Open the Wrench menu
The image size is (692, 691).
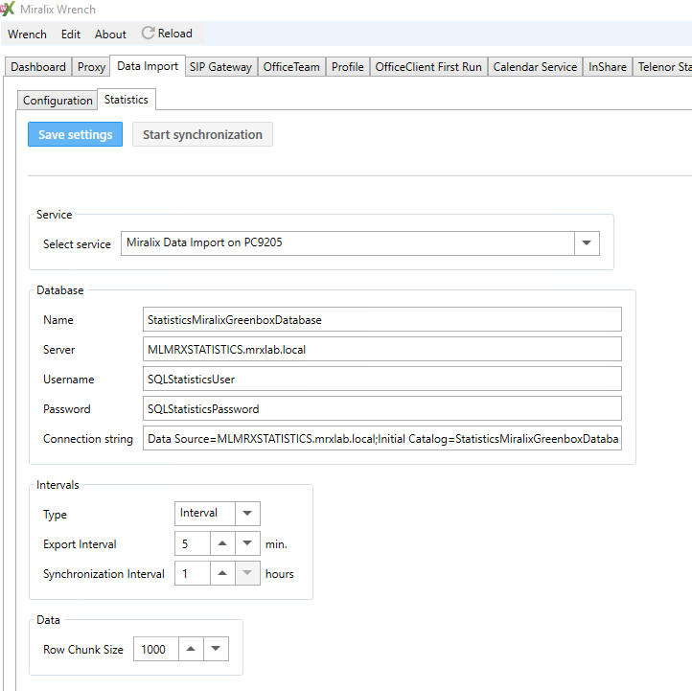point(27,34)
